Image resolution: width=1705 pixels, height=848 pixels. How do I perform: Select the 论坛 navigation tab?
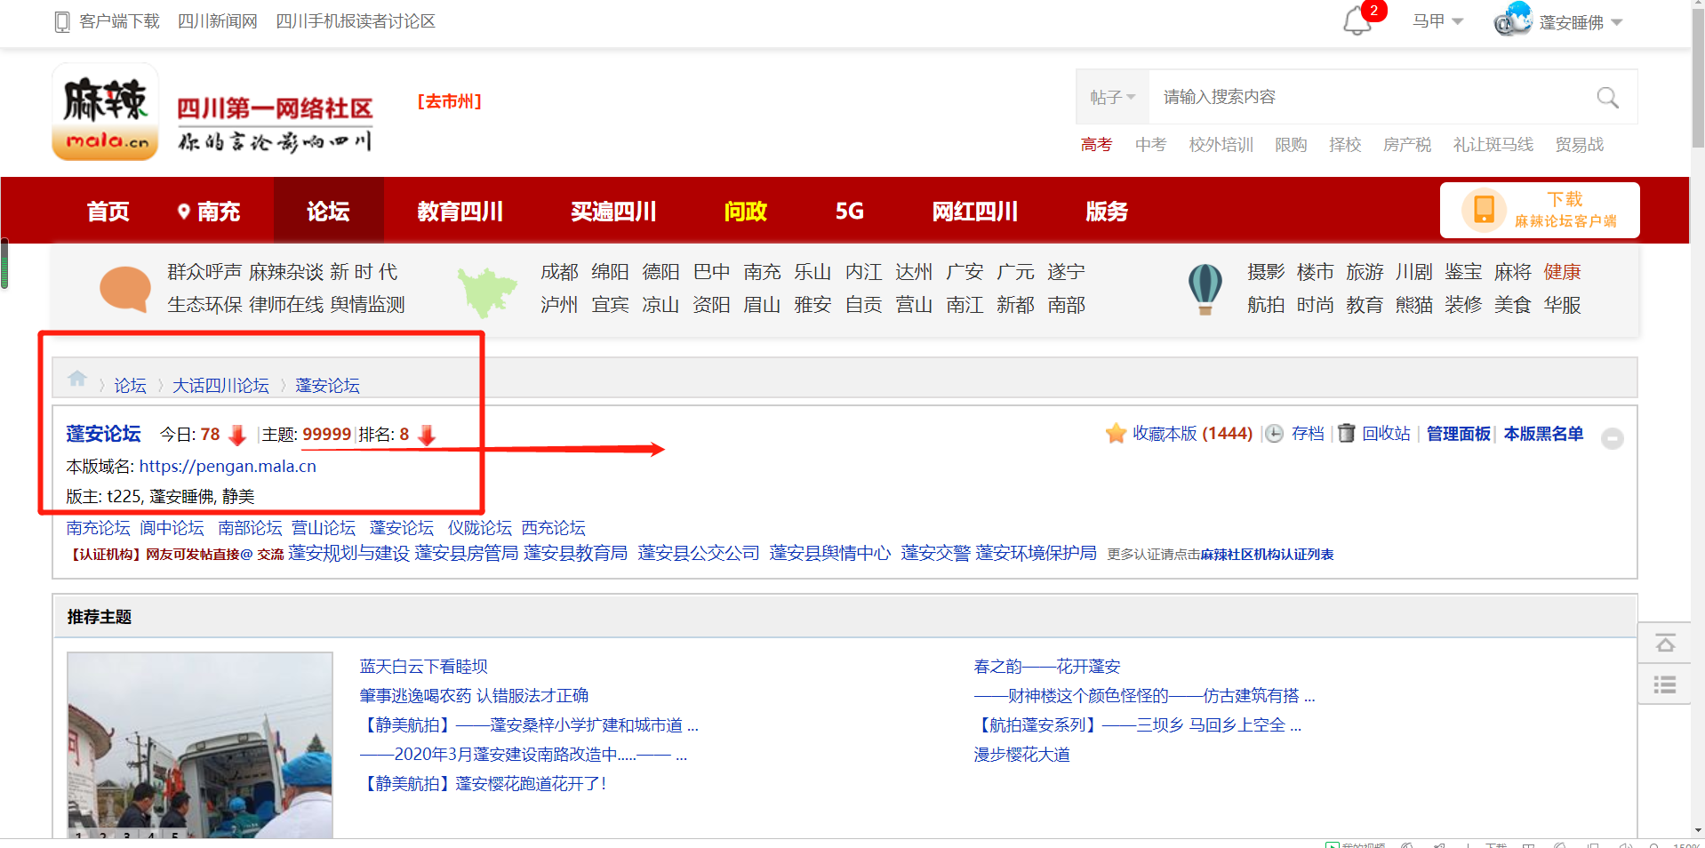328,212
